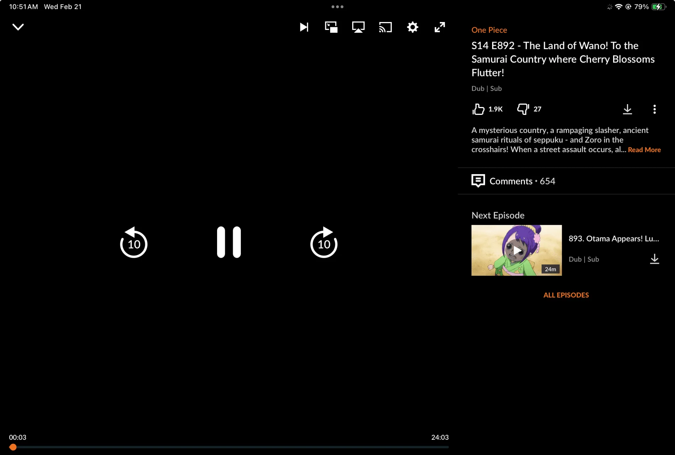Tap the status bar clock 10:51 AM
Image resolution: width=675 pixels, height=455 pixels.
pos(23,7)
